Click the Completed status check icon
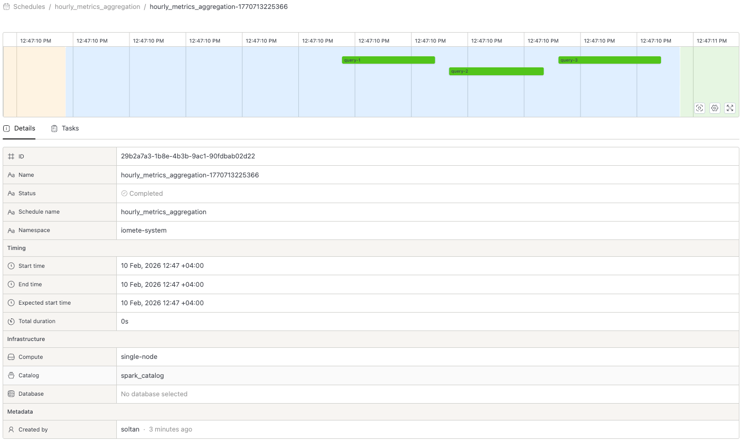The height and width of the screenshot is (441, 742). pos(125,194)
